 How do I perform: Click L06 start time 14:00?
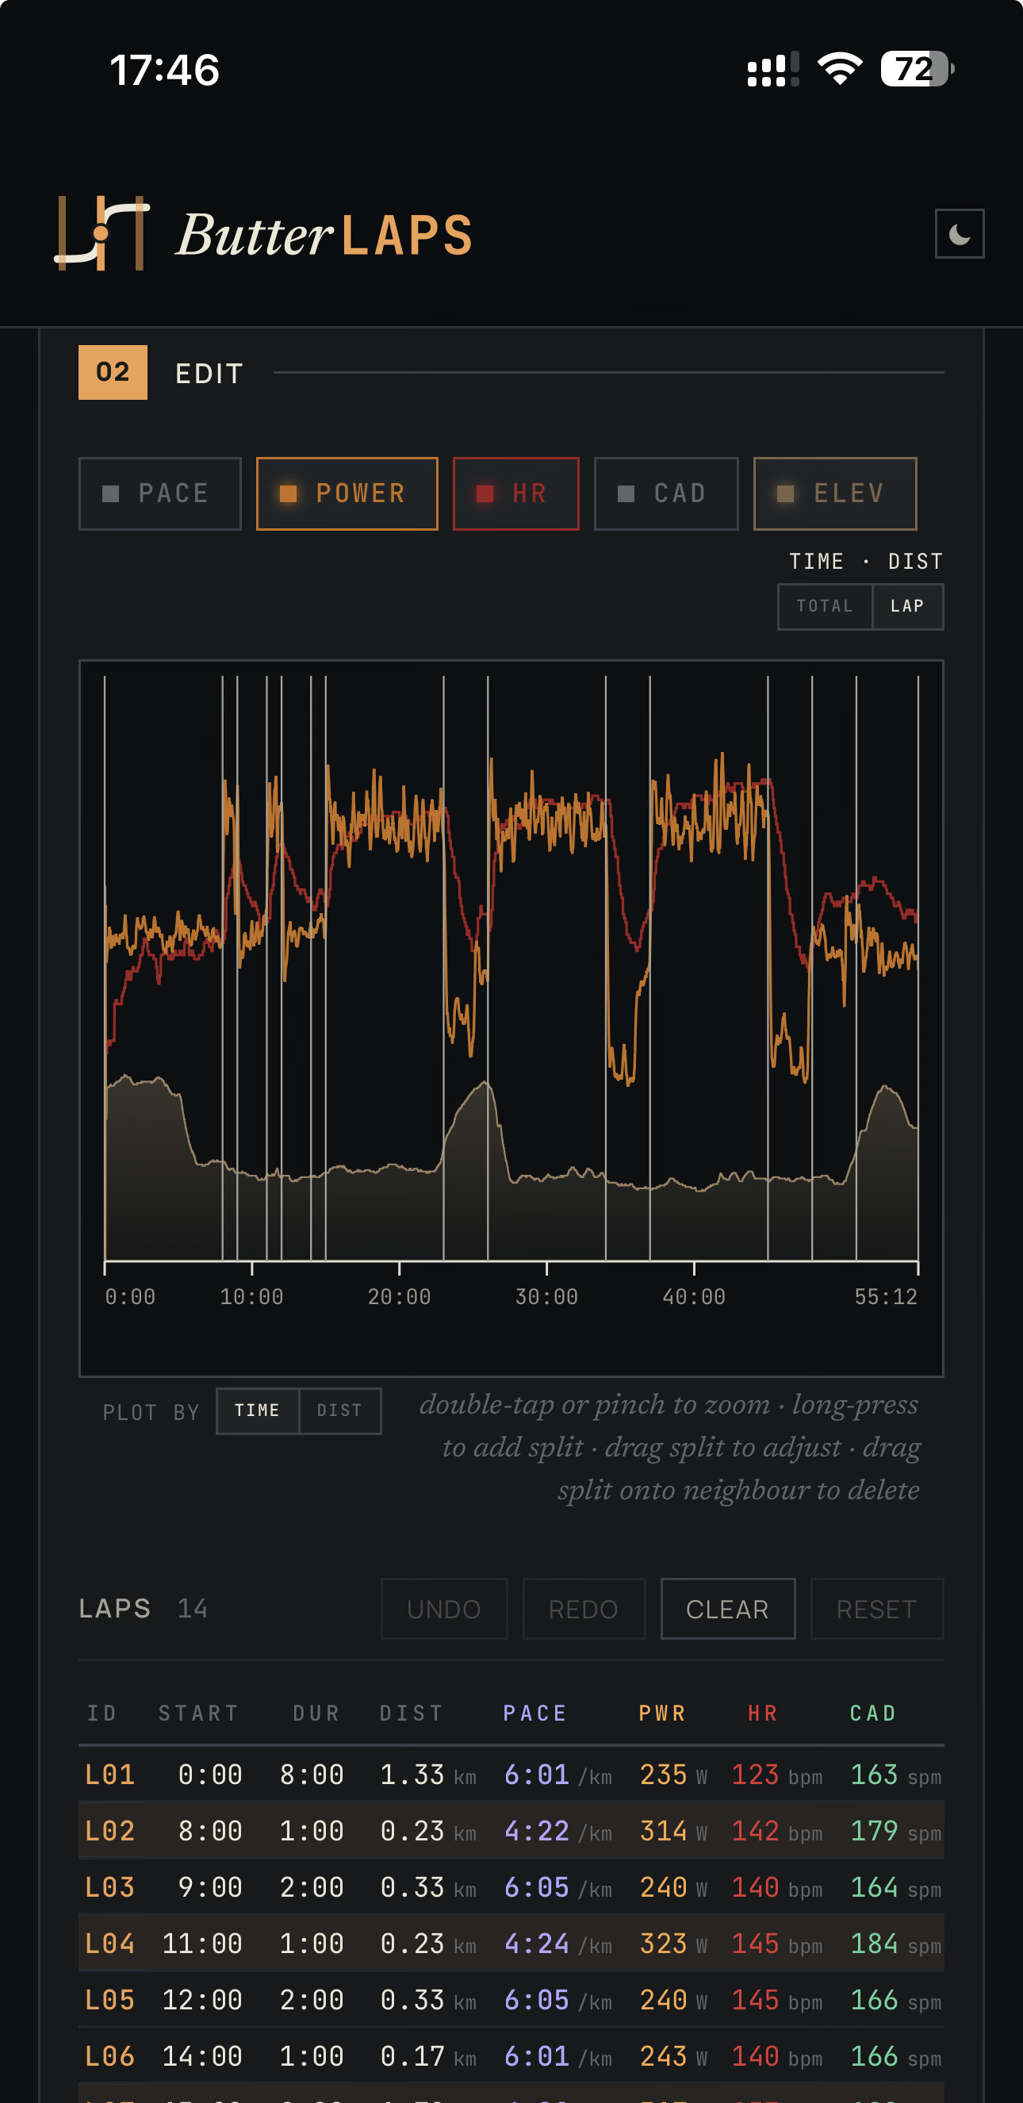[202, 2056]
